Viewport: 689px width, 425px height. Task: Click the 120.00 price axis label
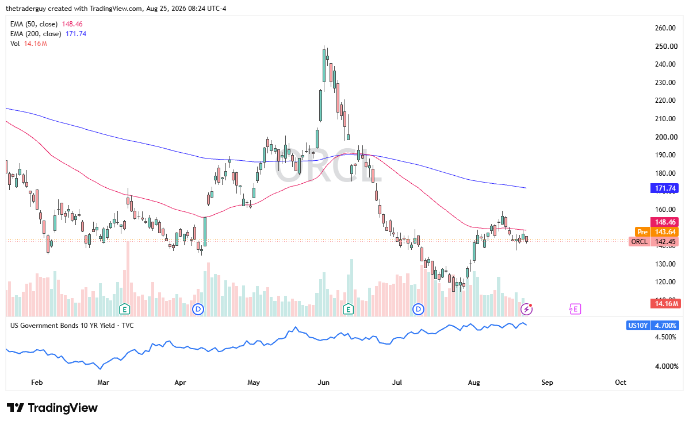665,282
